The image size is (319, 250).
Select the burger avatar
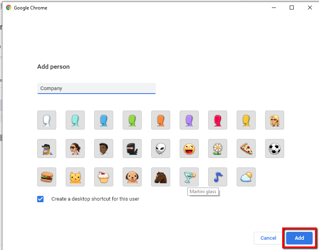47,177
